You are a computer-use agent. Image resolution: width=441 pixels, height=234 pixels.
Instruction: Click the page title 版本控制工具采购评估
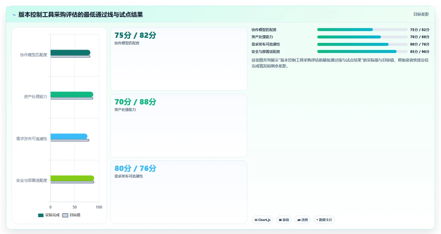81,14
